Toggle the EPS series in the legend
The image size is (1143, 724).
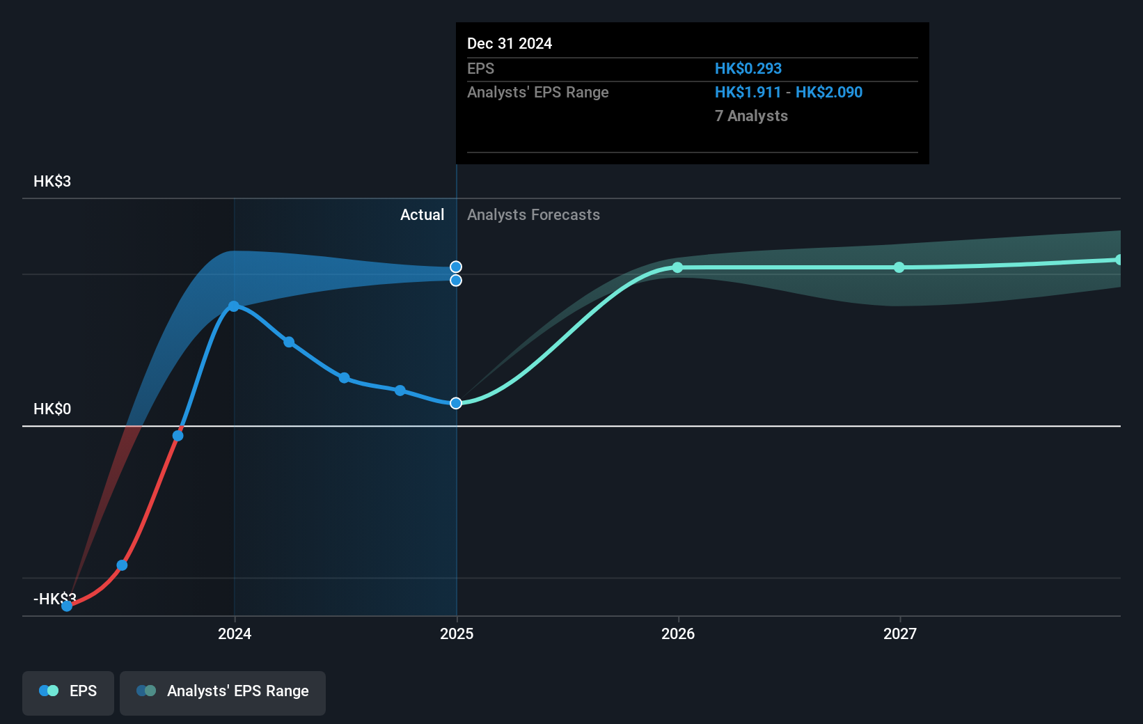click(x=68, y=691)
